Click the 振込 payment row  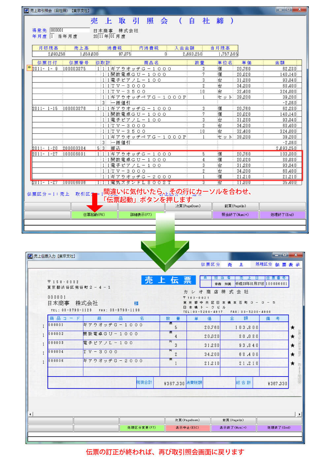[167, 148]
